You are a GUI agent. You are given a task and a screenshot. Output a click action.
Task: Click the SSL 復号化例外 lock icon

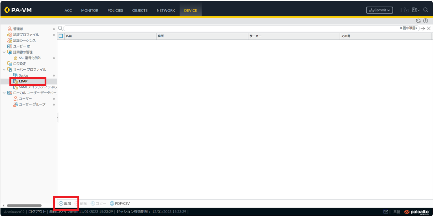click(15, 58)
